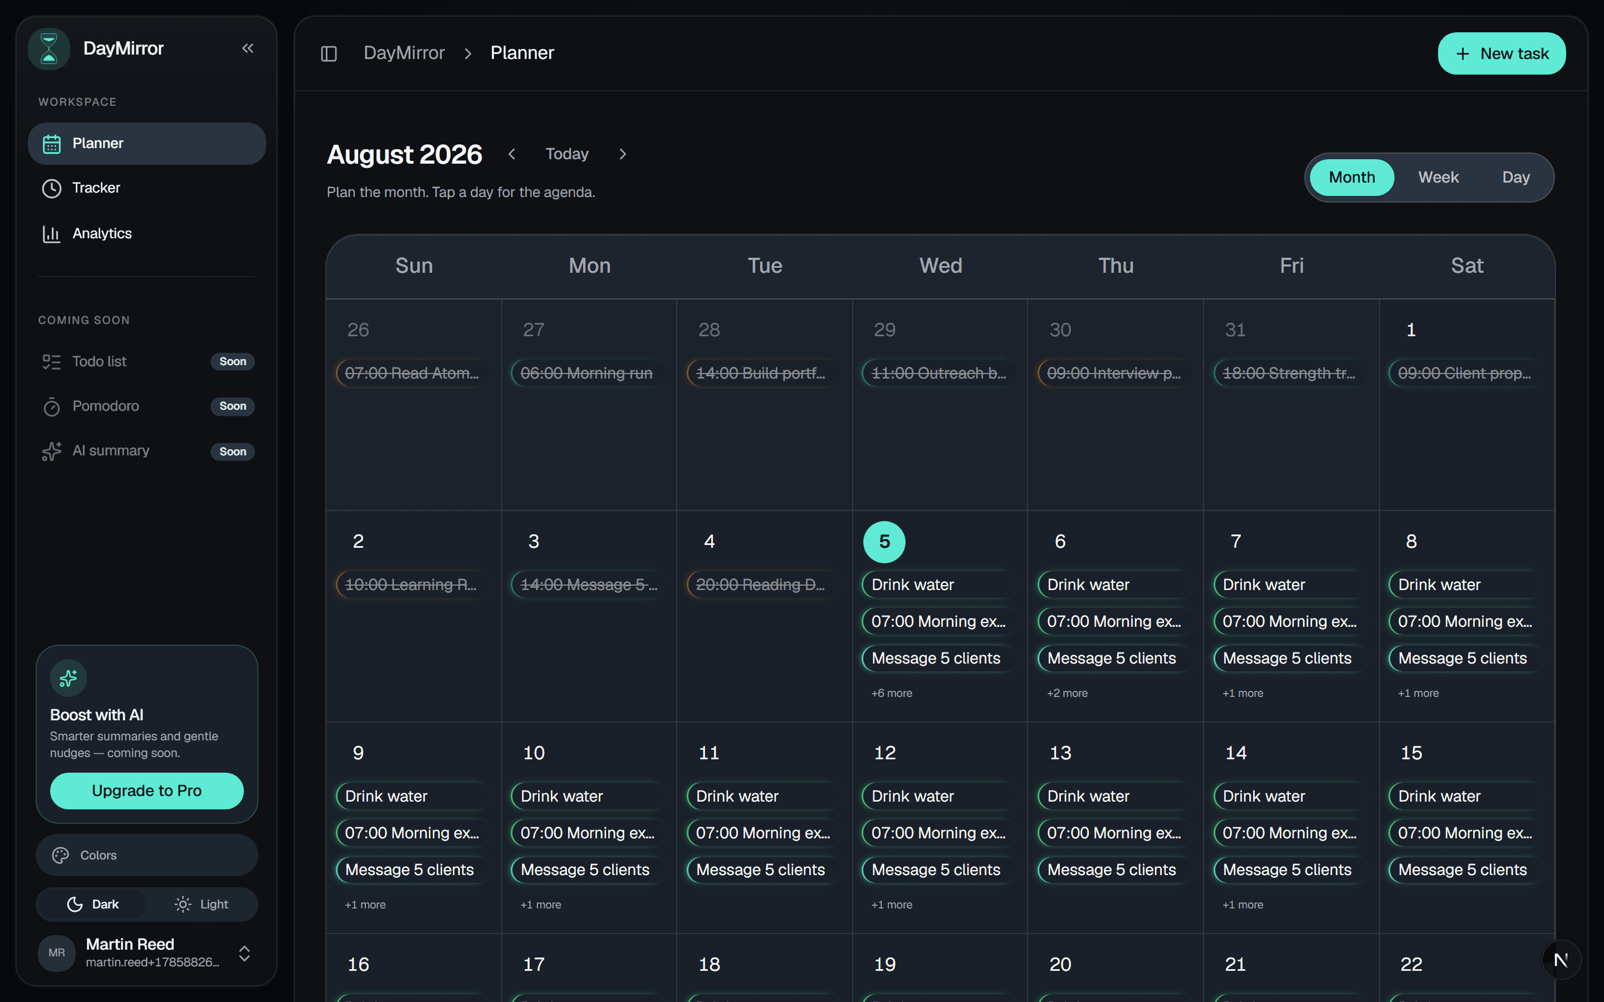The height and width of the screenshot is (1002, 1604).
Task: Click the Today button
Action: coord(567,154)
